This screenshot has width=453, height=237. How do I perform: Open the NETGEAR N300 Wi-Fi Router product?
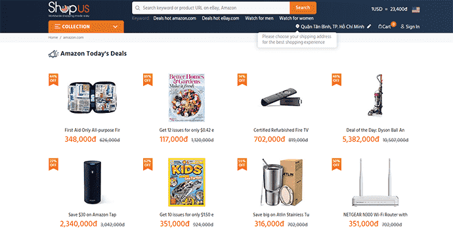pos(375,215)
